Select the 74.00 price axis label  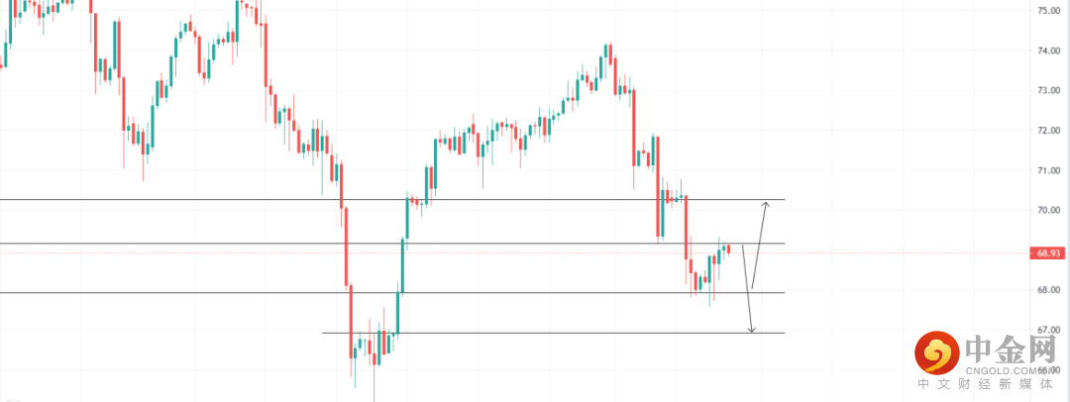pyautogui.click(x=1049, y=50)
